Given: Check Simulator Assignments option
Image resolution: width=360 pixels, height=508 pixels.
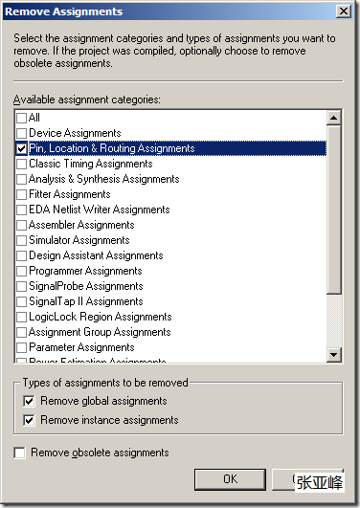Looking at the screenshot, I should point(21,240).
